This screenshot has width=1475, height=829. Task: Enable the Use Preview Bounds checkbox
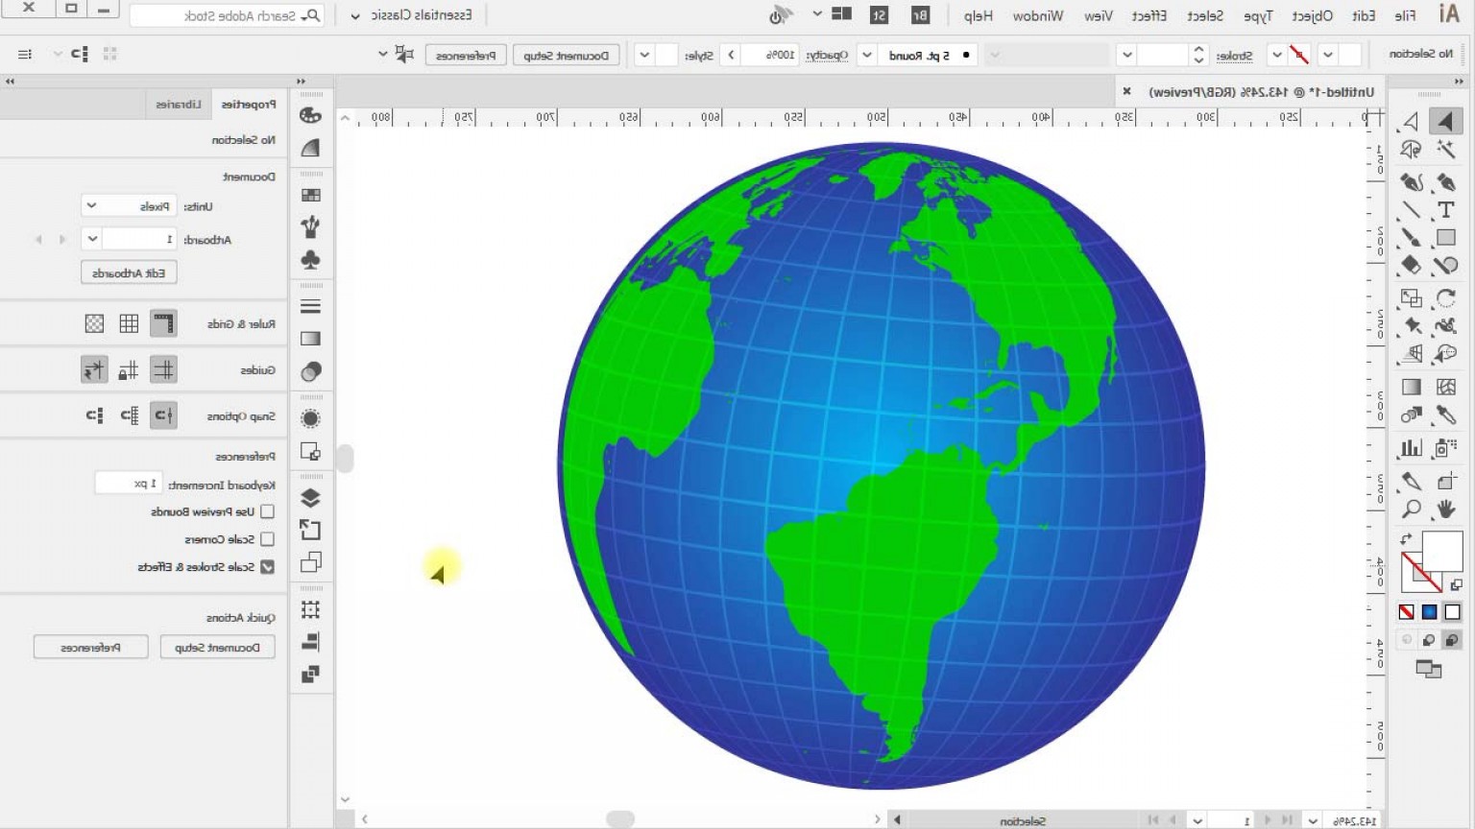[x=267, y=511]
